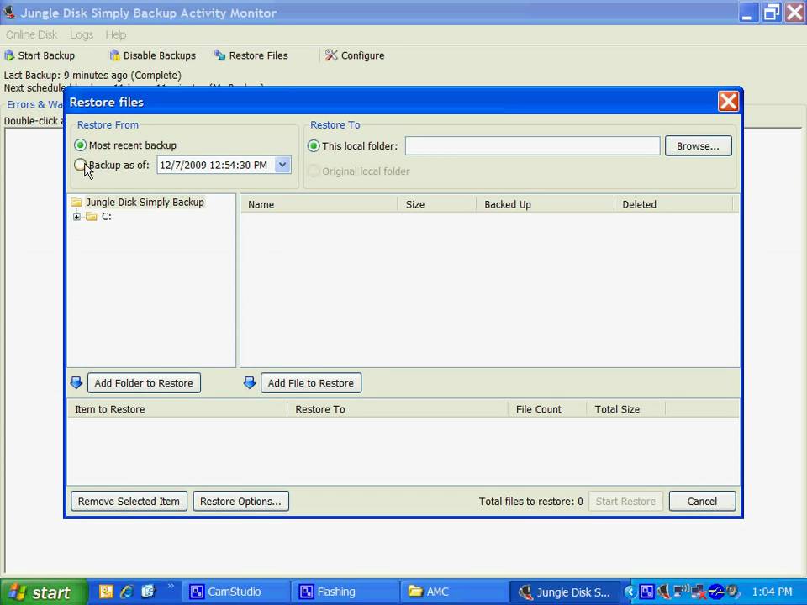Switch to CamStudio taskbar window
Screen dimensions: 807x605
click(x=235, y=592)
